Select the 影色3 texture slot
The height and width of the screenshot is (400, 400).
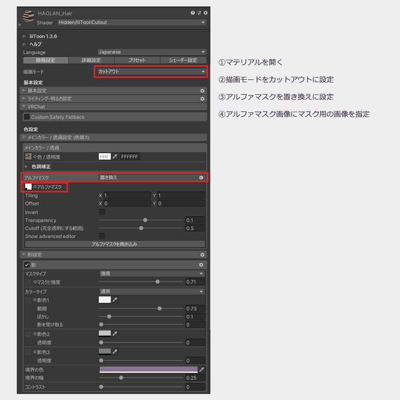click(x=28, y=352)
